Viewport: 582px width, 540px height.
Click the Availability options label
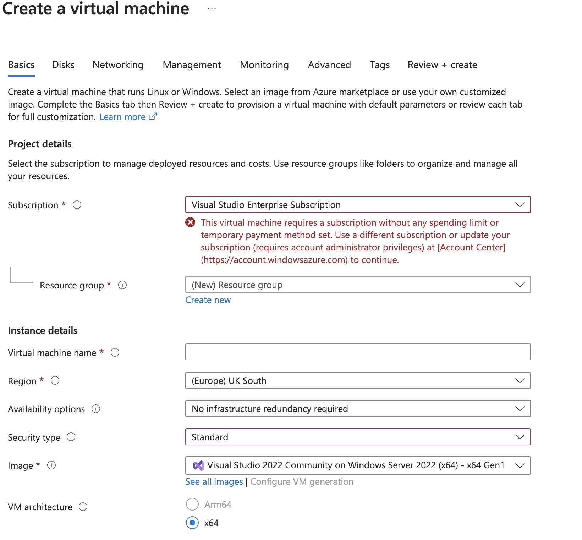[46, 409]
